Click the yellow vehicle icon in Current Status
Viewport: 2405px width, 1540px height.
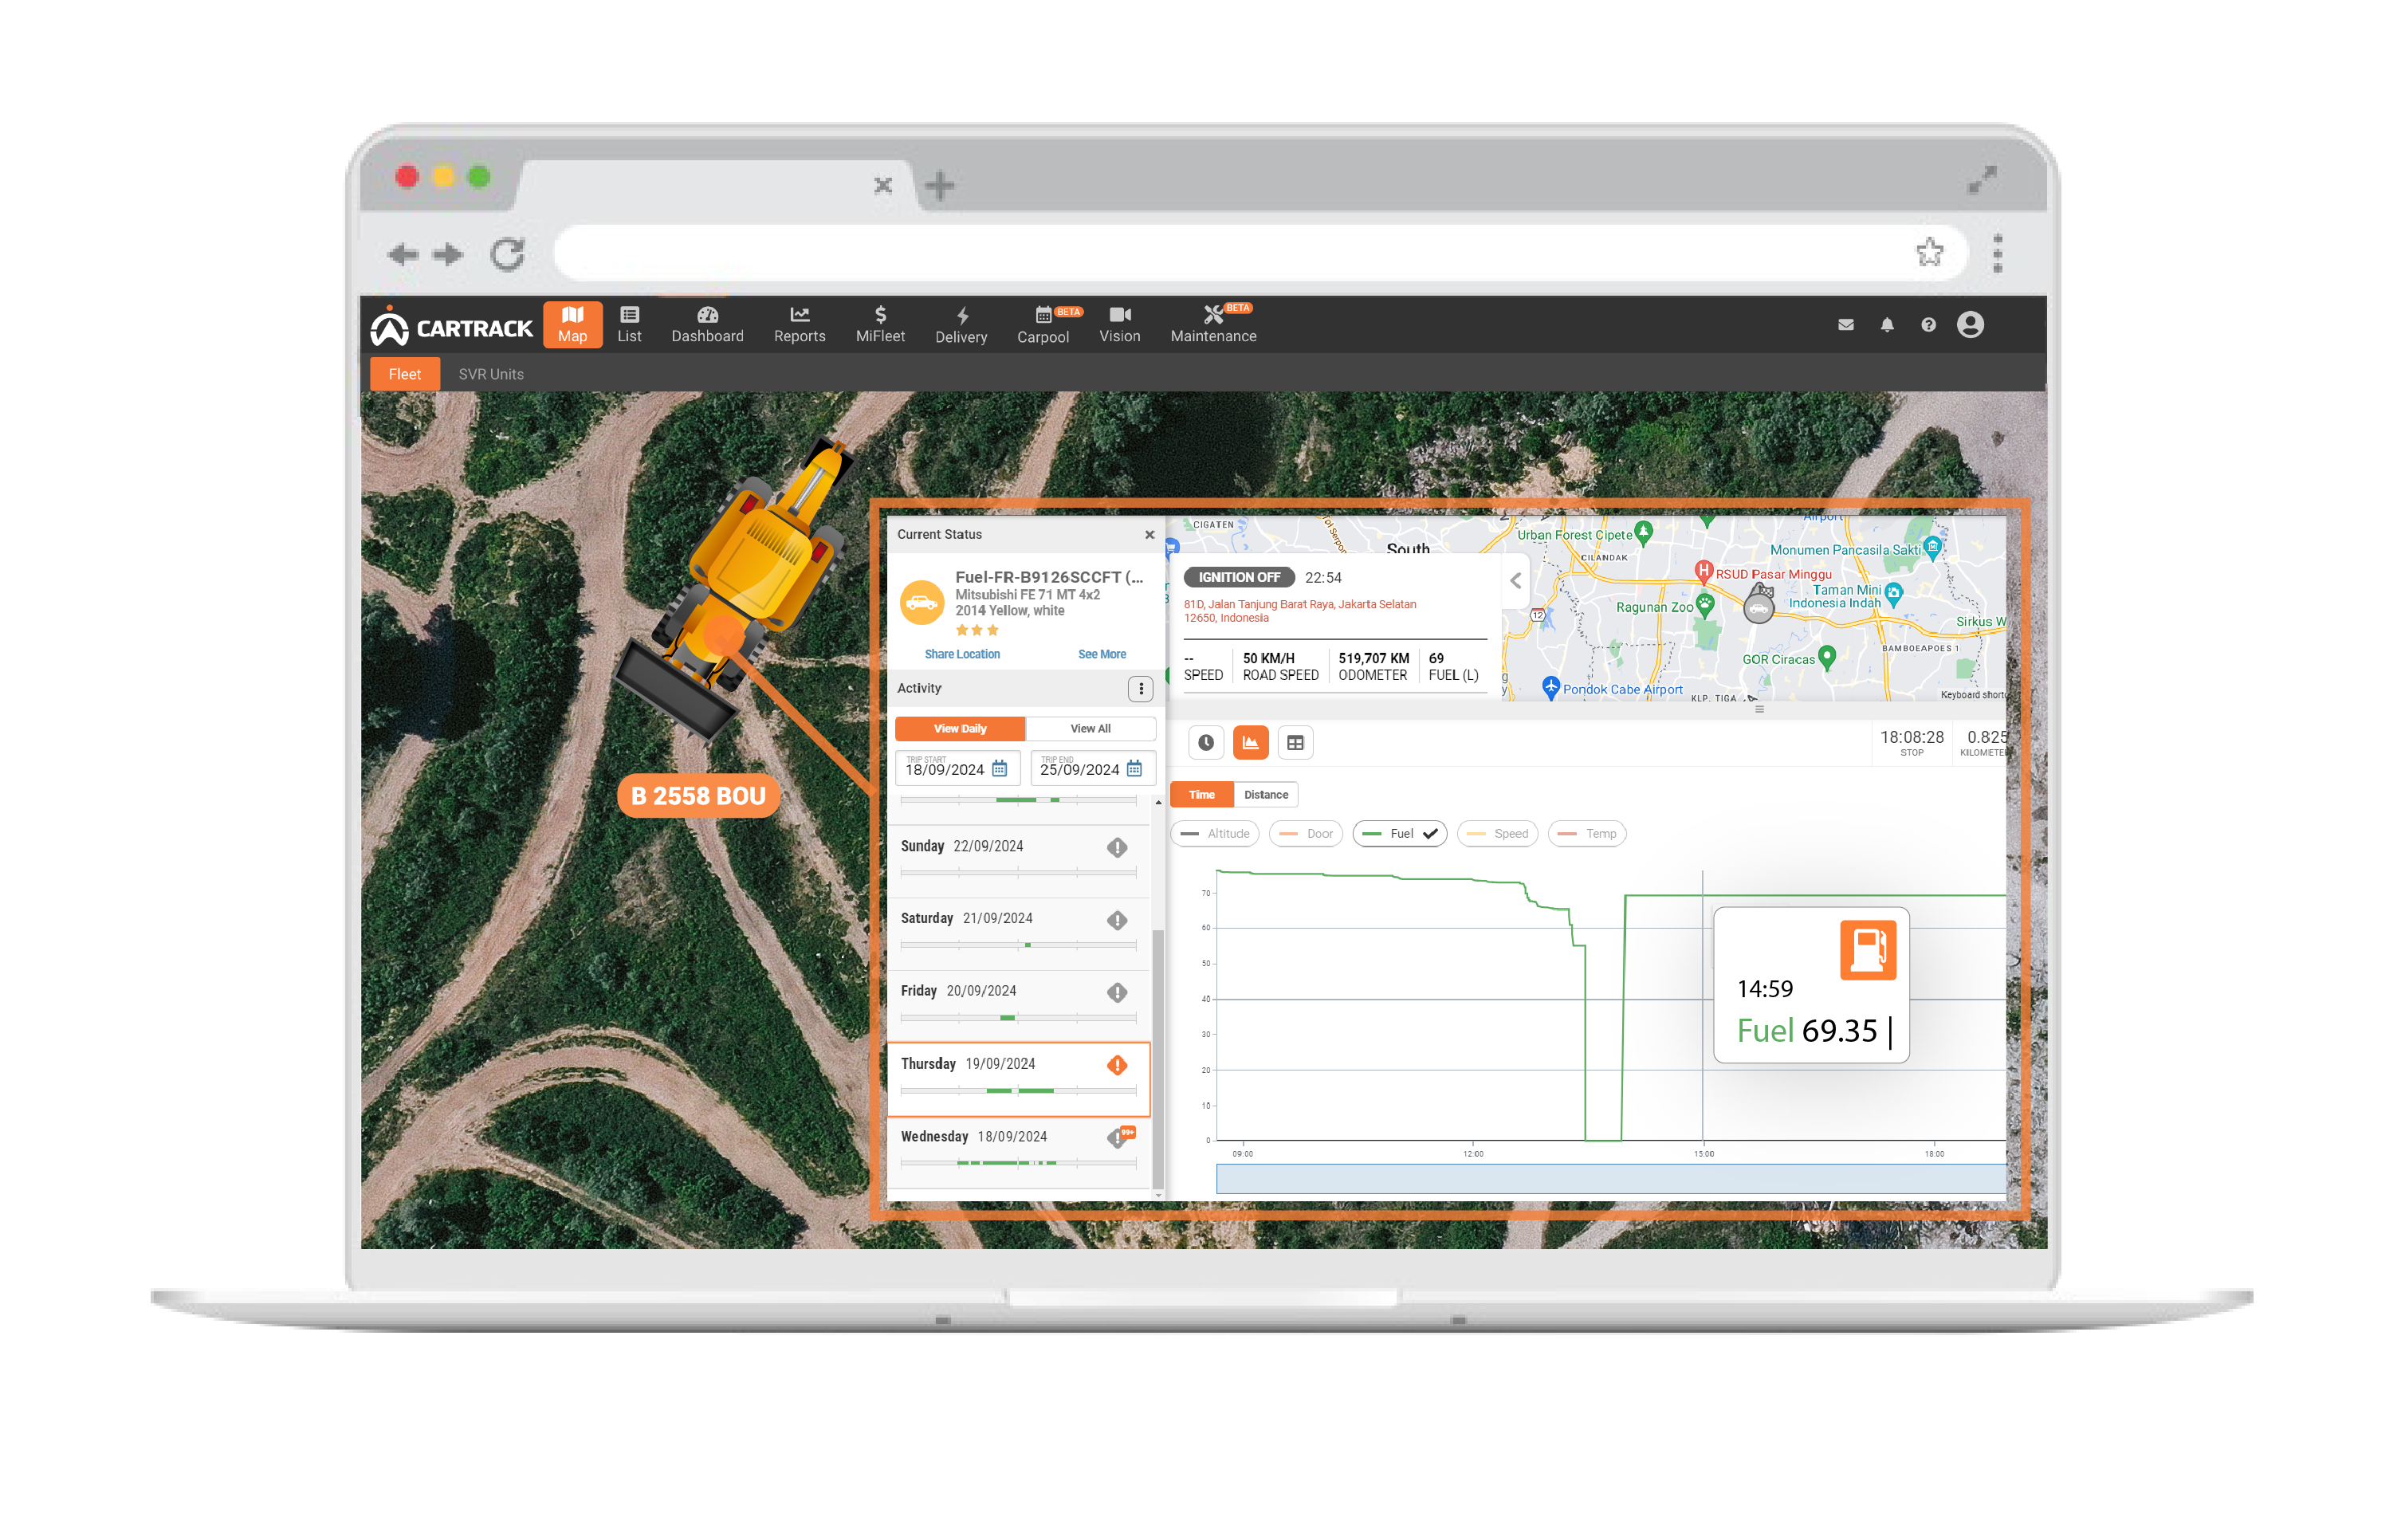point(921,602)
